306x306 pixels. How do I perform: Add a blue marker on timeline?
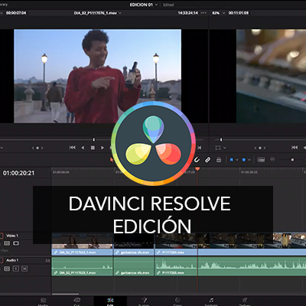244,160
